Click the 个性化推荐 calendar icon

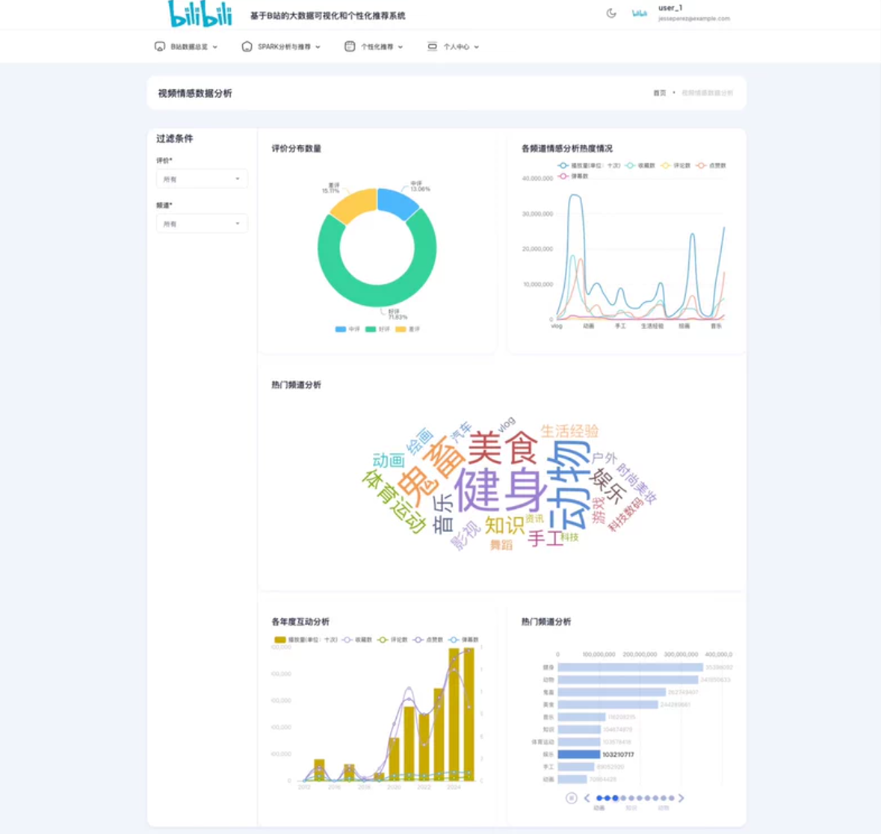(350, 46)
